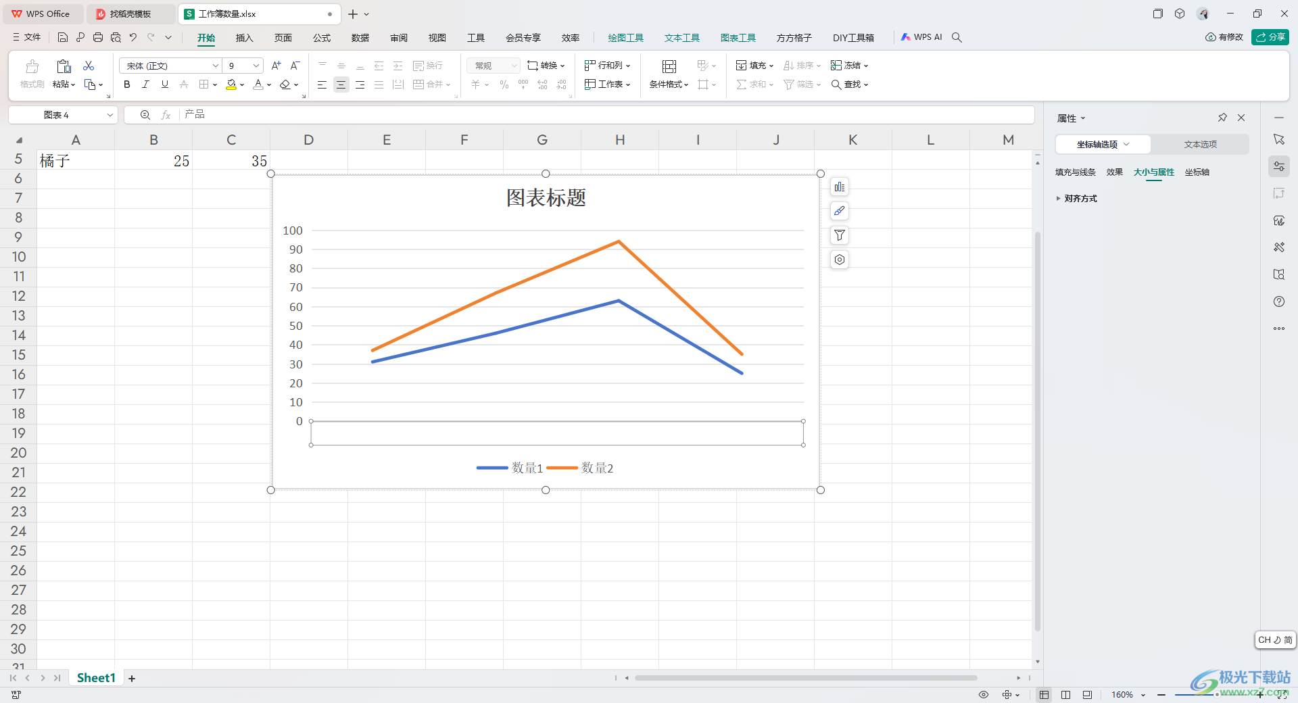This screenshot has width=1298, height=703.
Task: Open the 查找 find dropdown
Action: 849,84
